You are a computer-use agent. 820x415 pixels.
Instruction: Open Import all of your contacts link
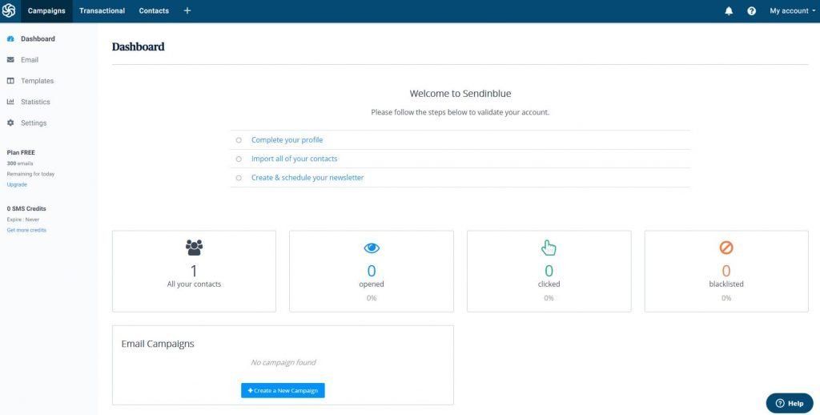click(295, 159)
